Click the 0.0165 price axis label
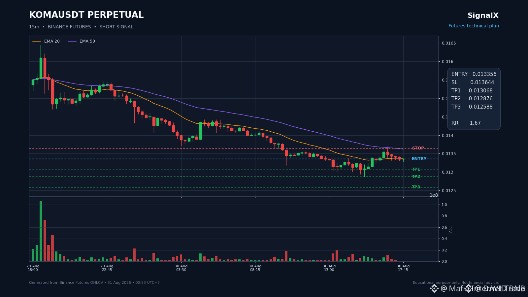The height and width of the screenshot is (297, 528). point(449,43)
